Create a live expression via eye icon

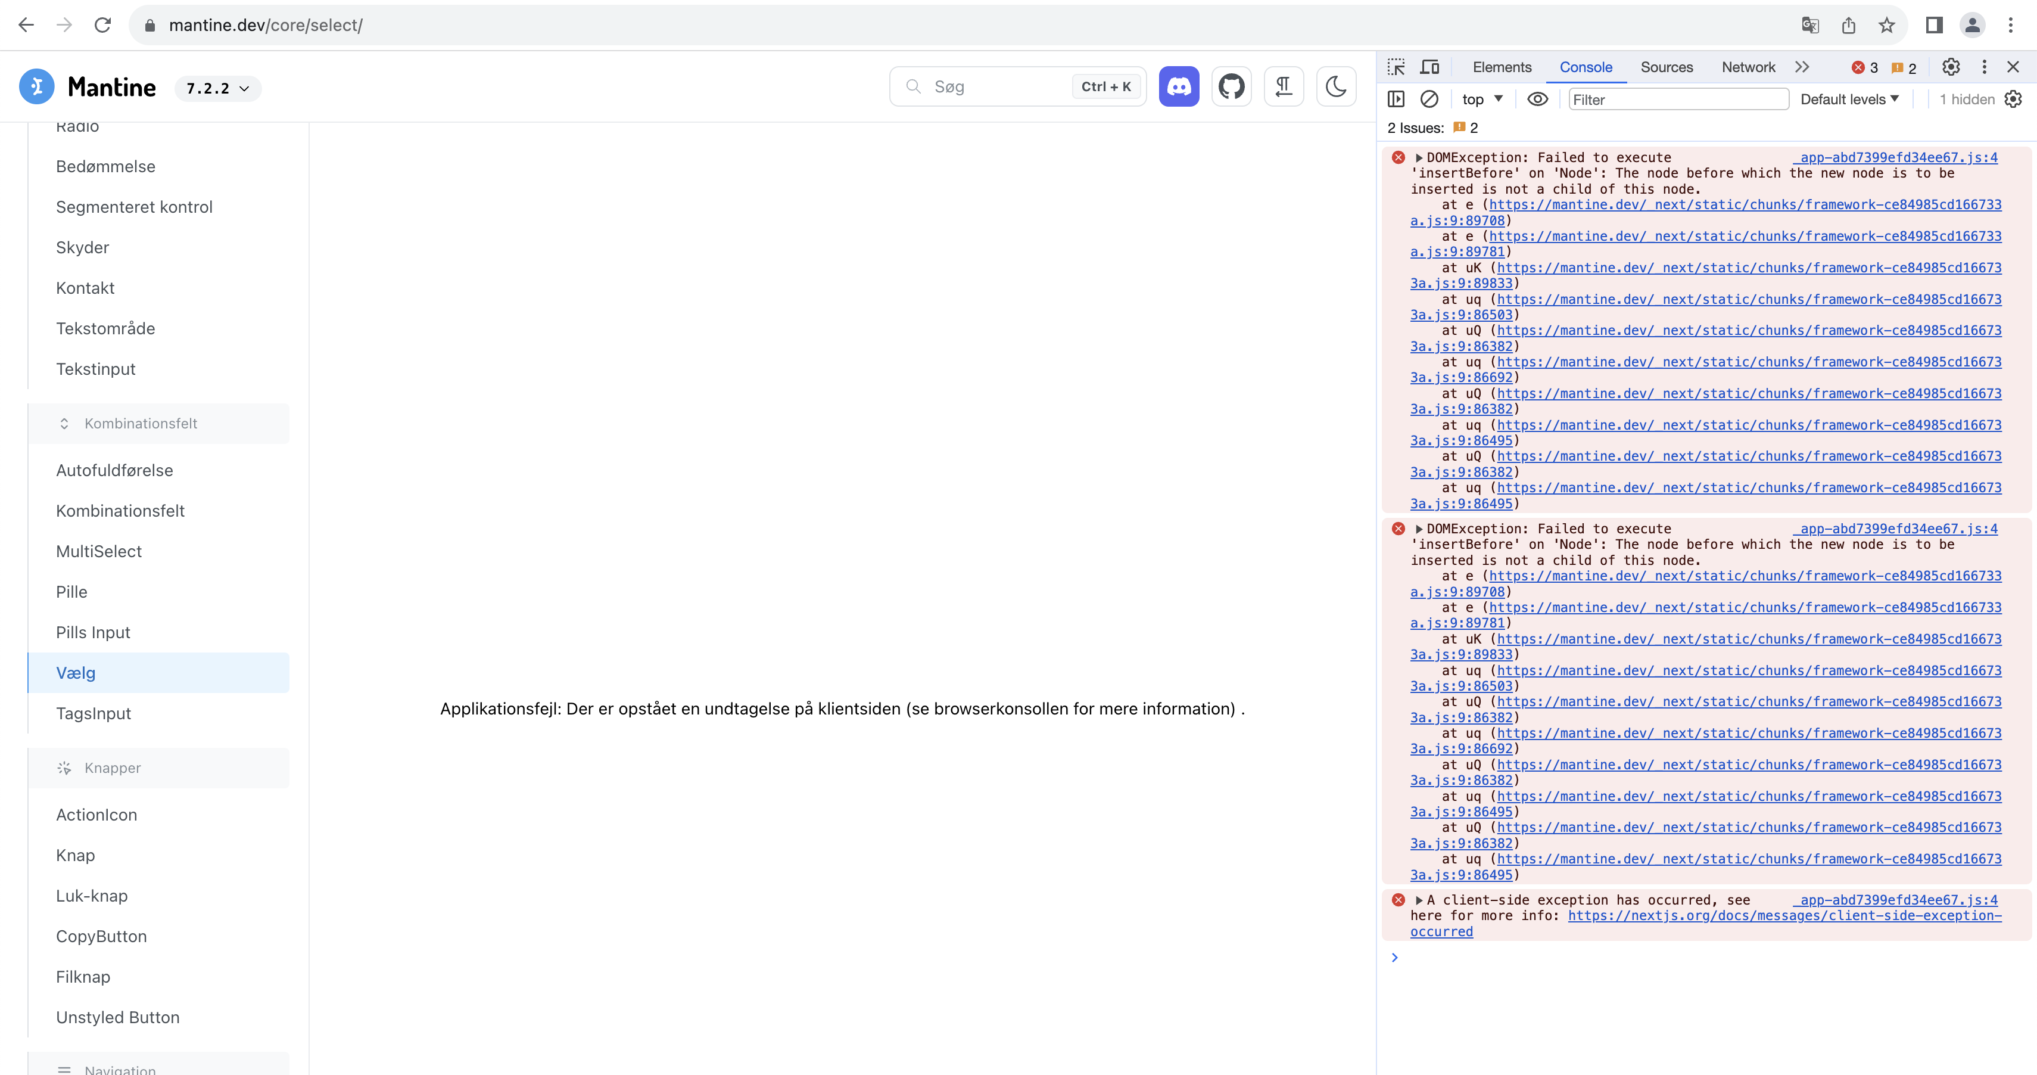pyautogui.click(x=1537, y=99)
